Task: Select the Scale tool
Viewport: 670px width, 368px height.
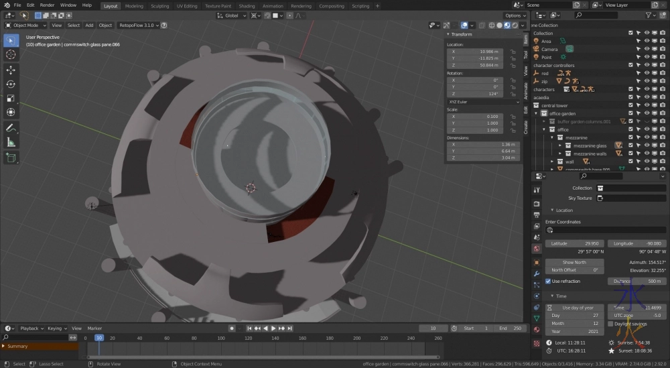Action: point(11,98)
